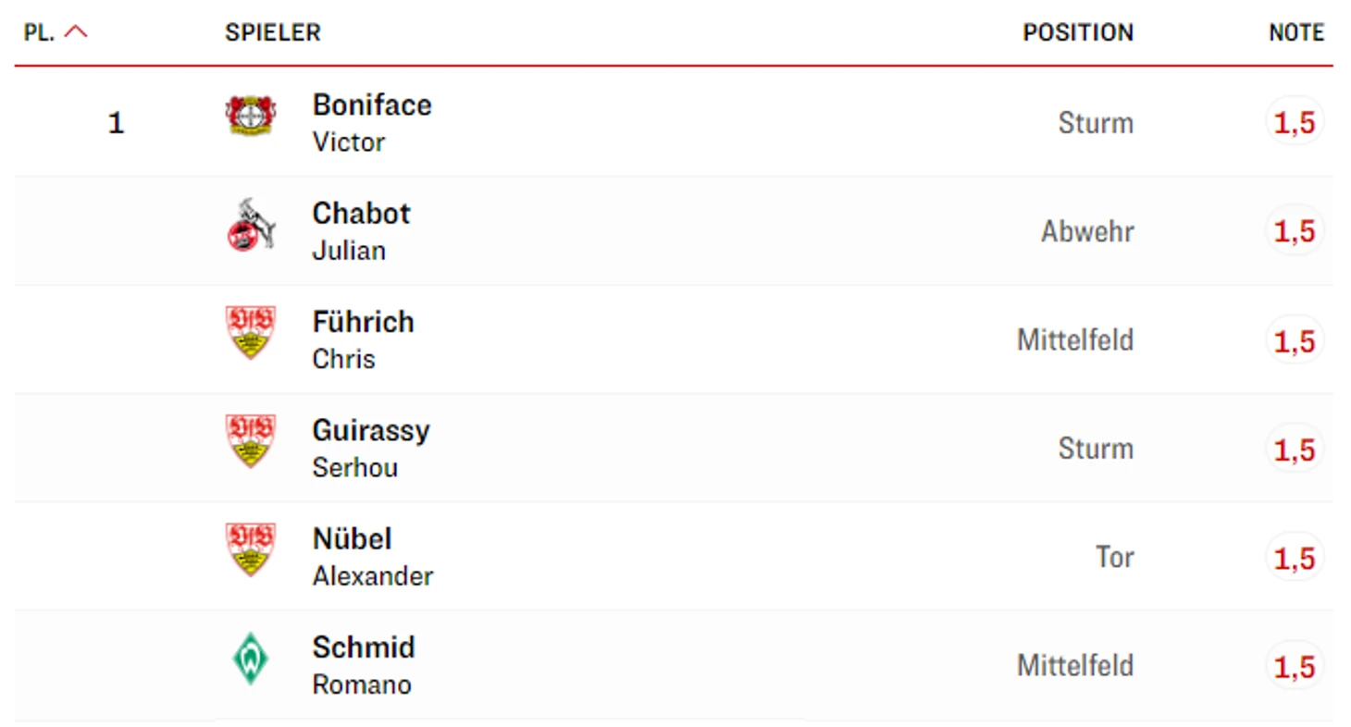Open Nübel Alexander player profile
Viewport: 1351px width, 727px height.
(373, 555)
